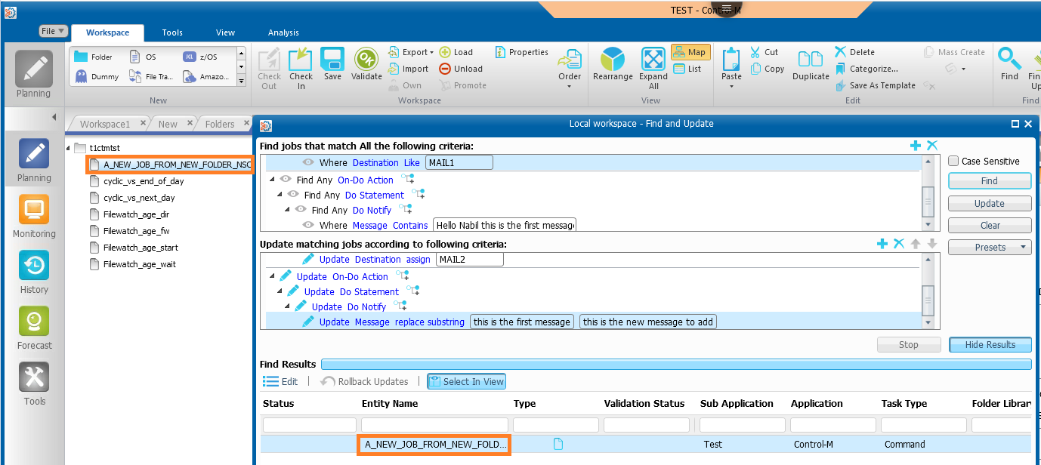Viewport: 1041px width, 465px height.
Task: Click the Duplicate icon
Action: (x=811, y=64)
